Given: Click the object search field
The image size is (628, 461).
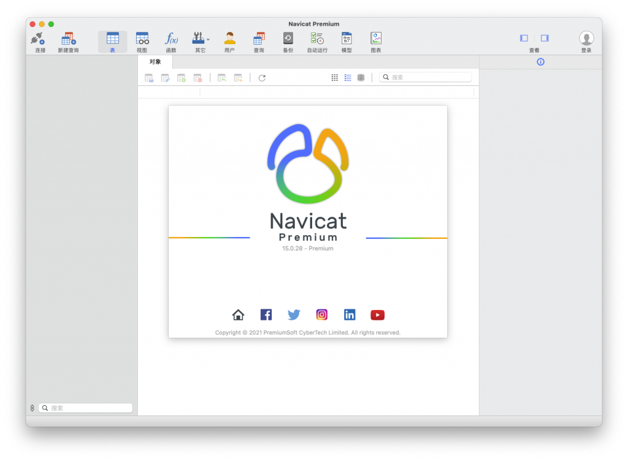Looking at the screenshot, I should coord(426,77).
